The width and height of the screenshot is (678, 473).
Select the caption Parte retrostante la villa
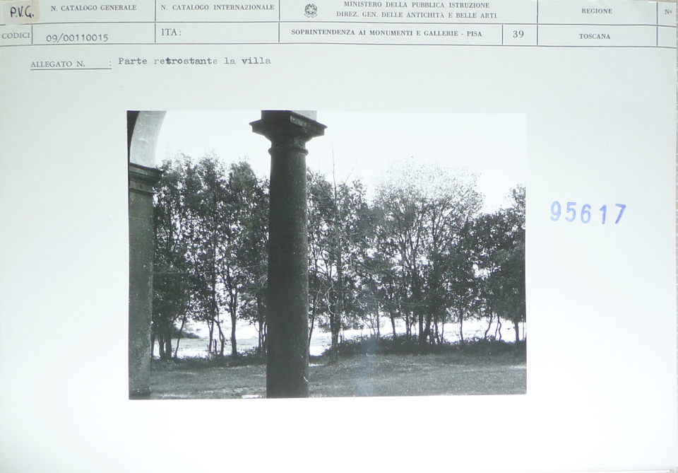pos(195,61)
